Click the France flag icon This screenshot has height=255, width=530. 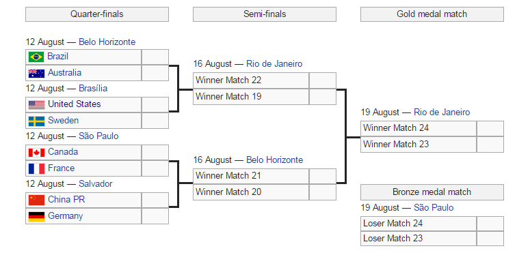[x=36, y=169]
